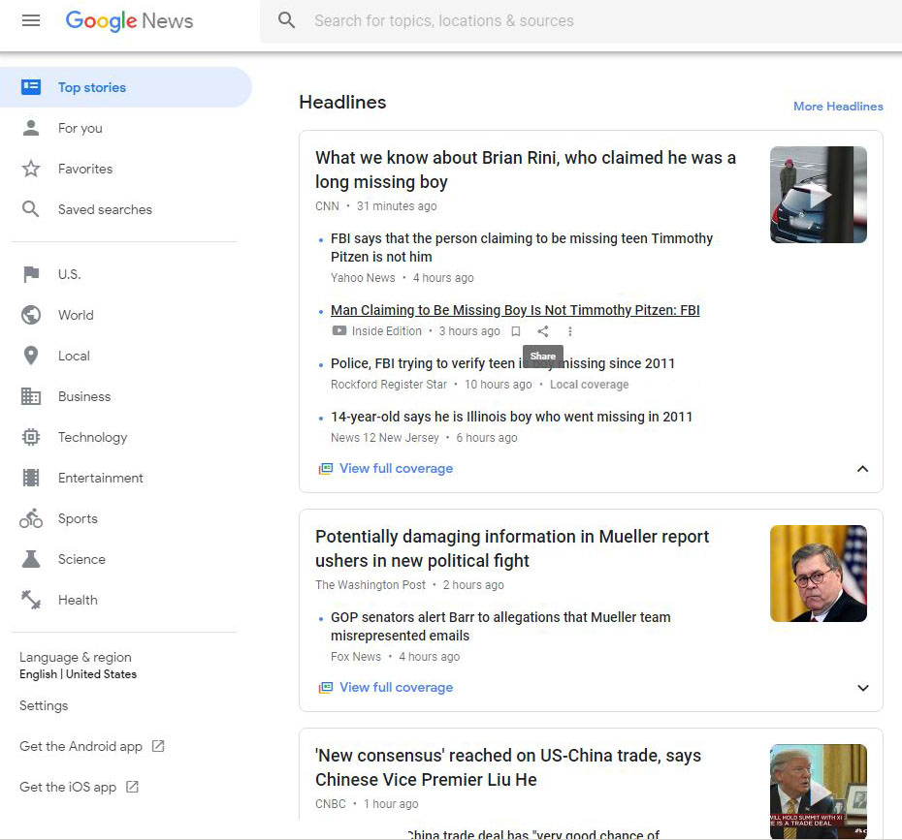Click external link icon beside Android app

click(158, 746)
